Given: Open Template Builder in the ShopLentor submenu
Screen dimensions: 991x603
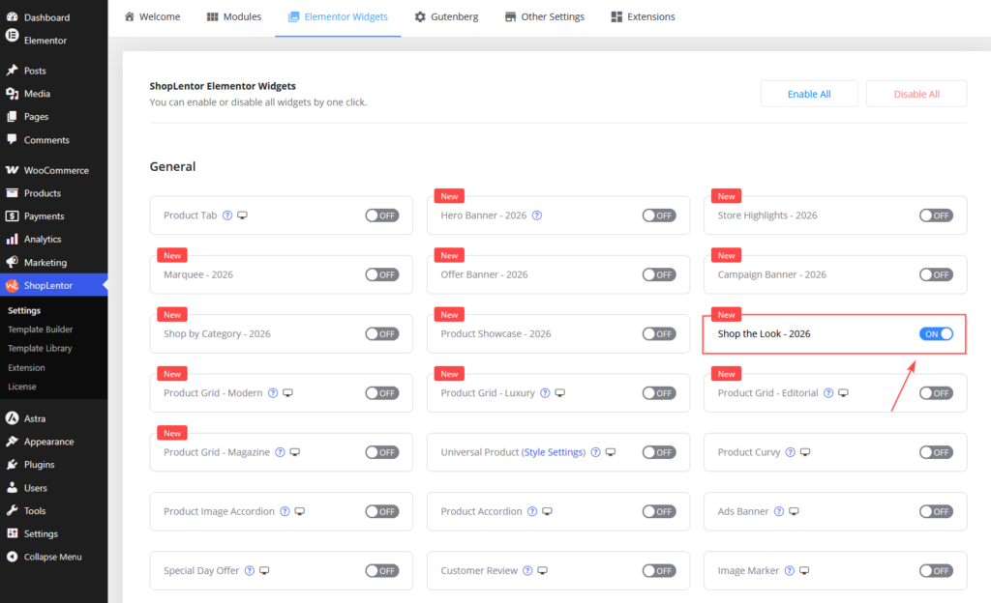Looking at the screenshot, I should pyautogui.click(x=41, y=330).
